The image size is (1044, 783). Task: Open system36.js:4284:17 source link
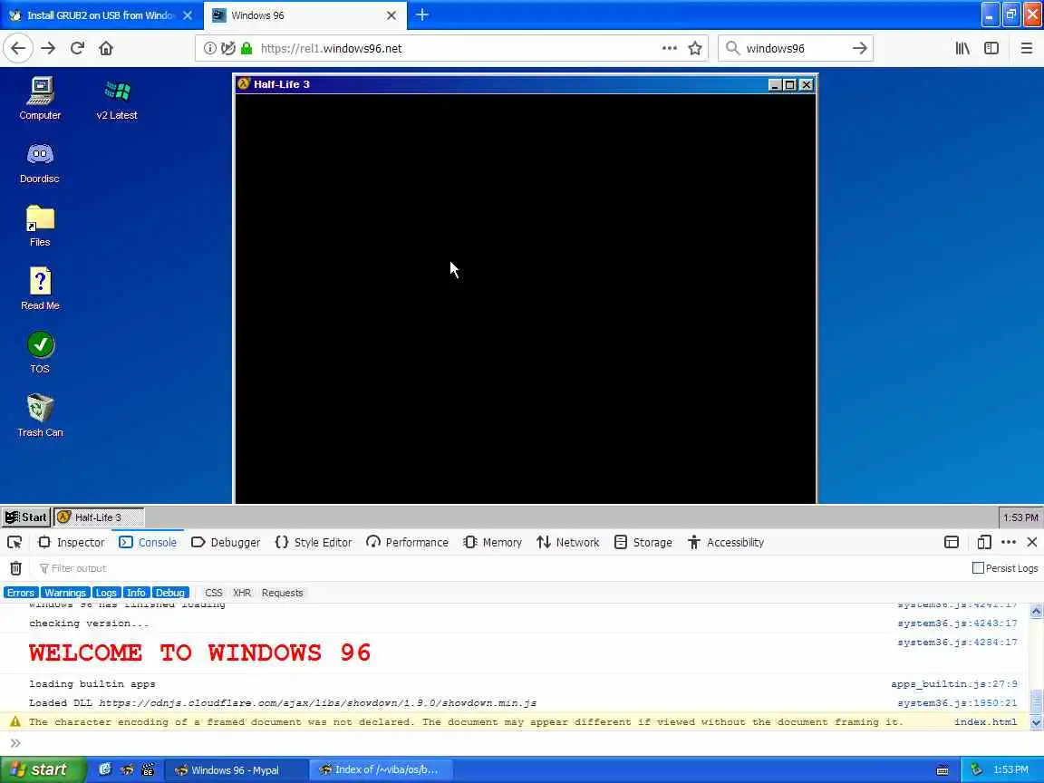957,643
